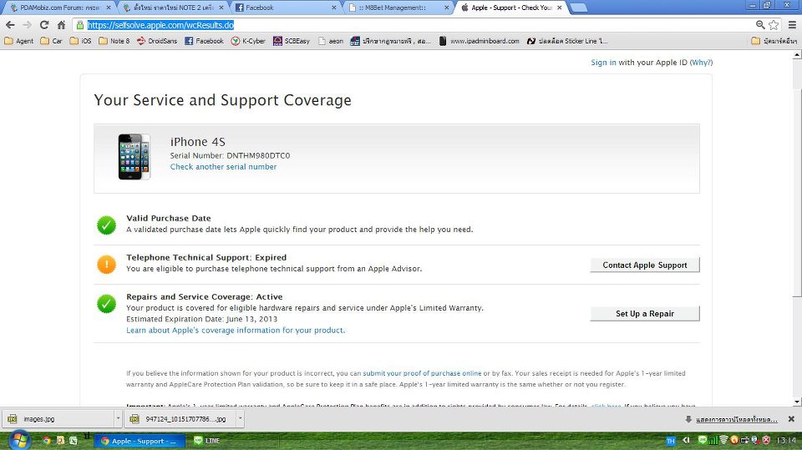
Task: Expand options arrow for images.jpg download
Action: point(118,419)
